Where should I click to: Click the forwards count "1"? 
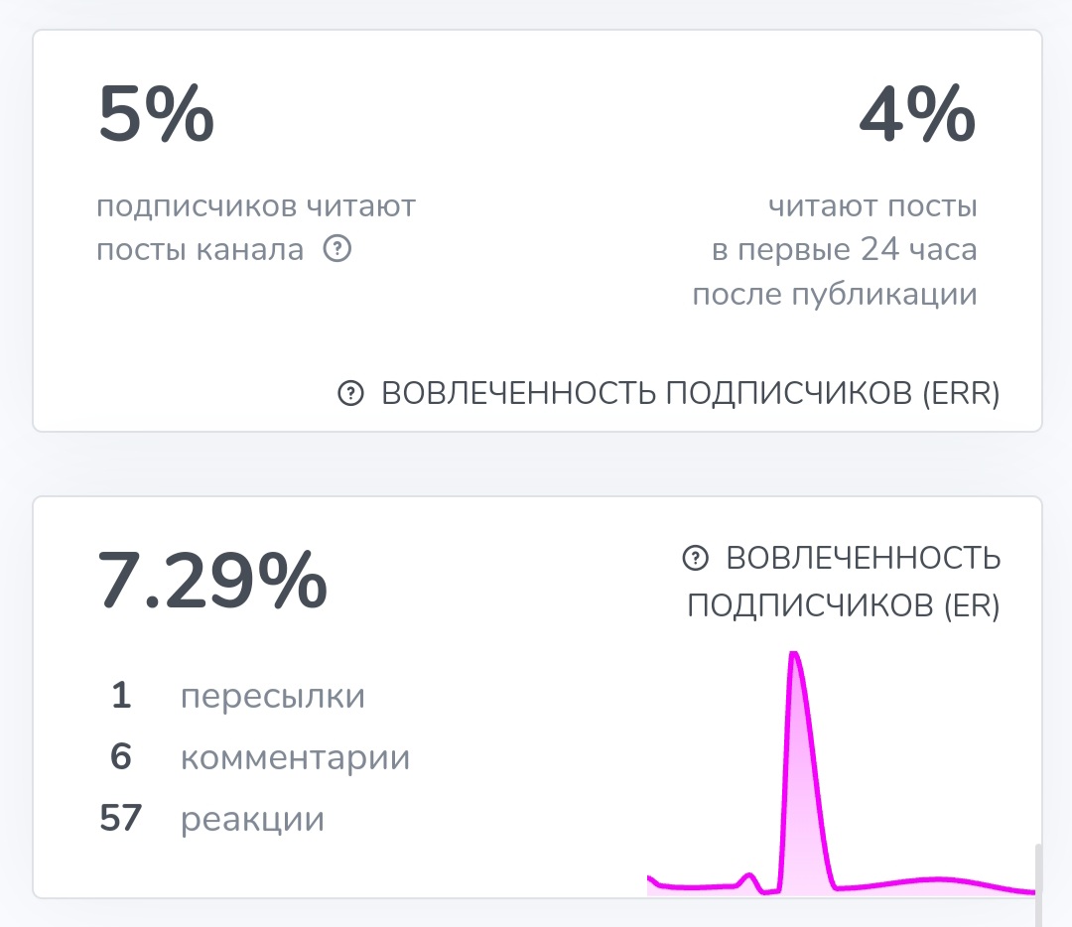pos(121,697)
